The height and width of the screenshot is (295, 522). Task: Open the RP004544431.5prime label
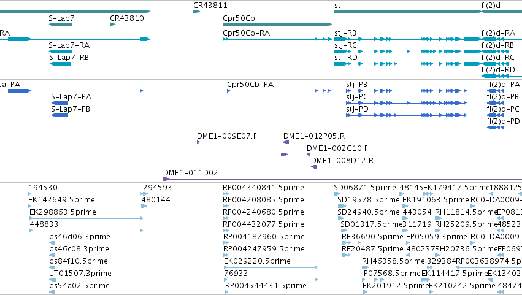pyautogui.click(x=266, y=286)
